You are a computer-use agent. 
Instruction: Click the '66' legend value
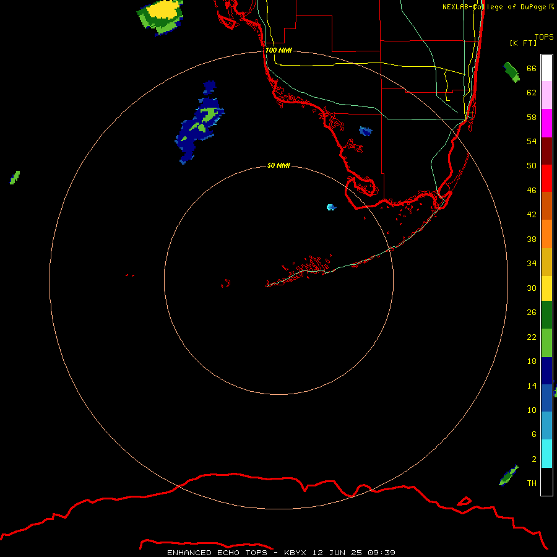532,69
